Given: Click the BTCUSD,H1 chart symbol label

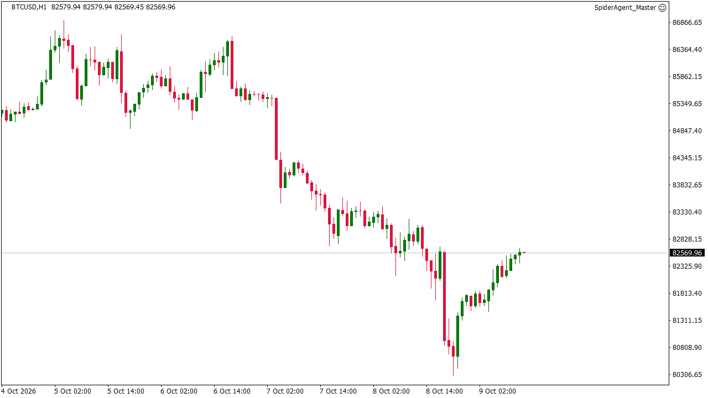Looking at the screenshot, I should pos(29,7).
